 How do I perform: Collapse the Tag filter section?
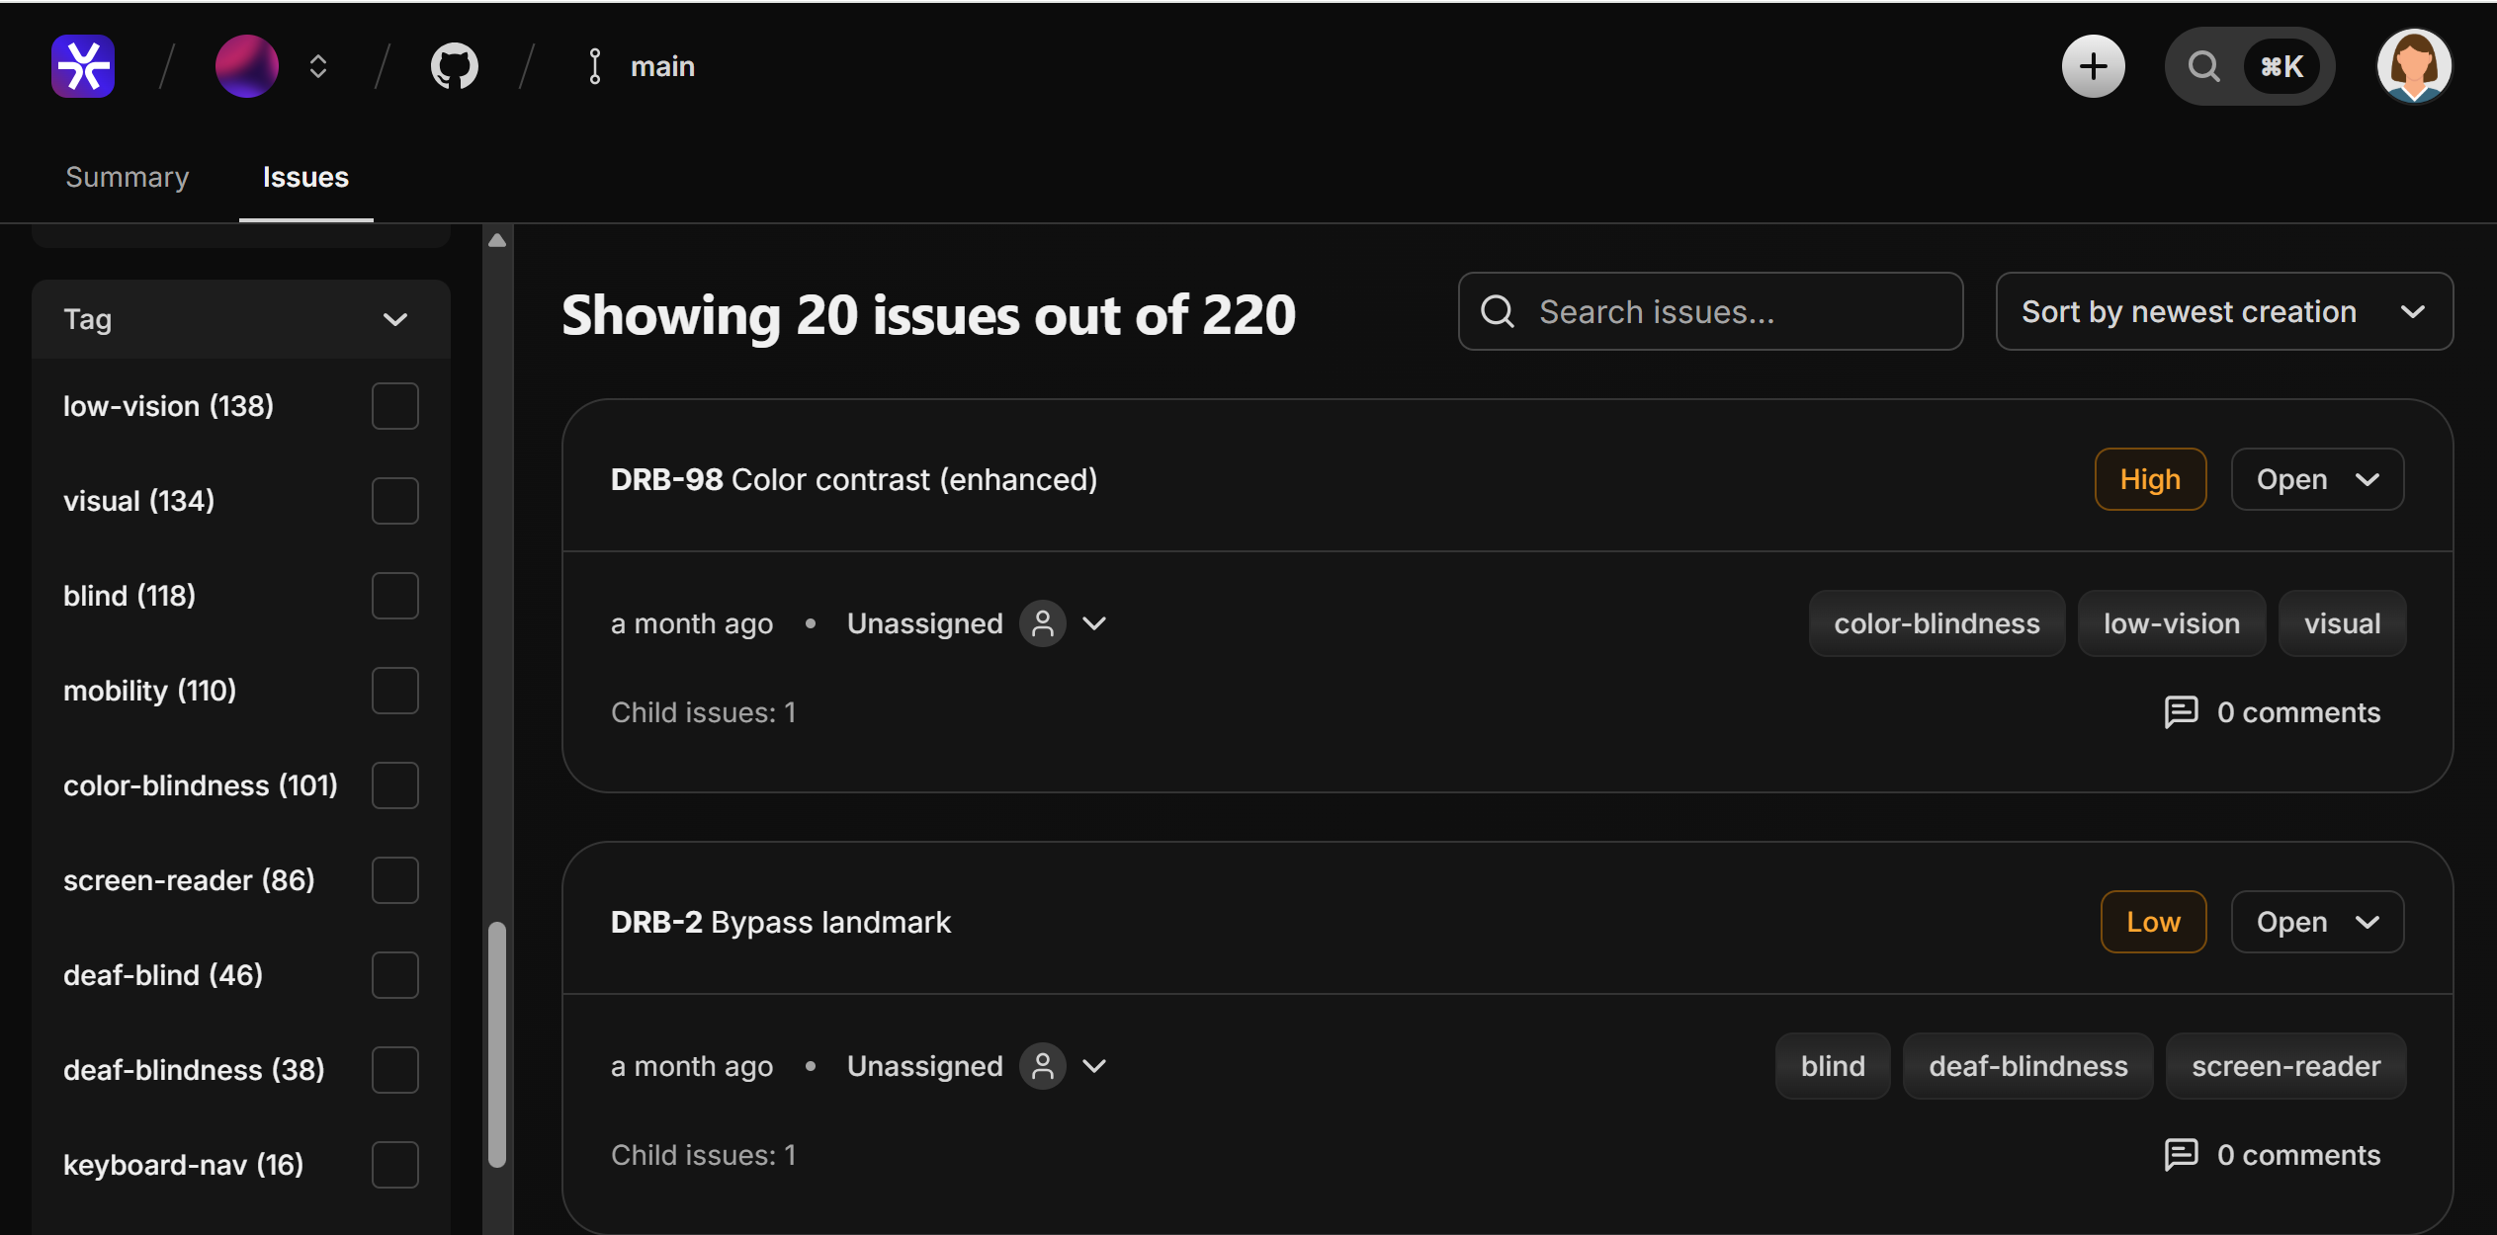393,318
